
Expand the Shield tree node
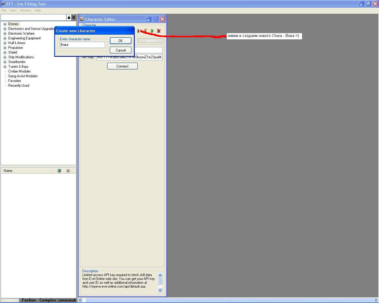pos(5,52)
